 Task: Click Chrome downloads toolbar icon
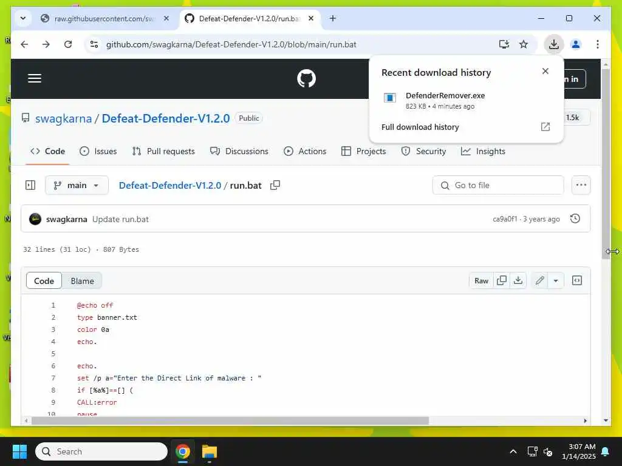(x=554, y=44)
